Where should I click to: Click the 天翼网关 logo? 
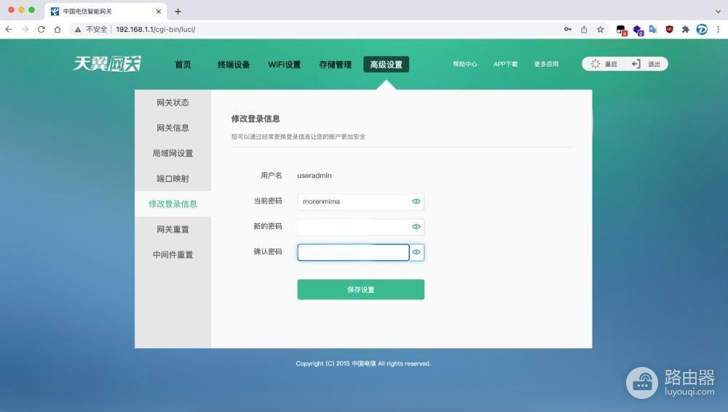click(x=107, y=63)
